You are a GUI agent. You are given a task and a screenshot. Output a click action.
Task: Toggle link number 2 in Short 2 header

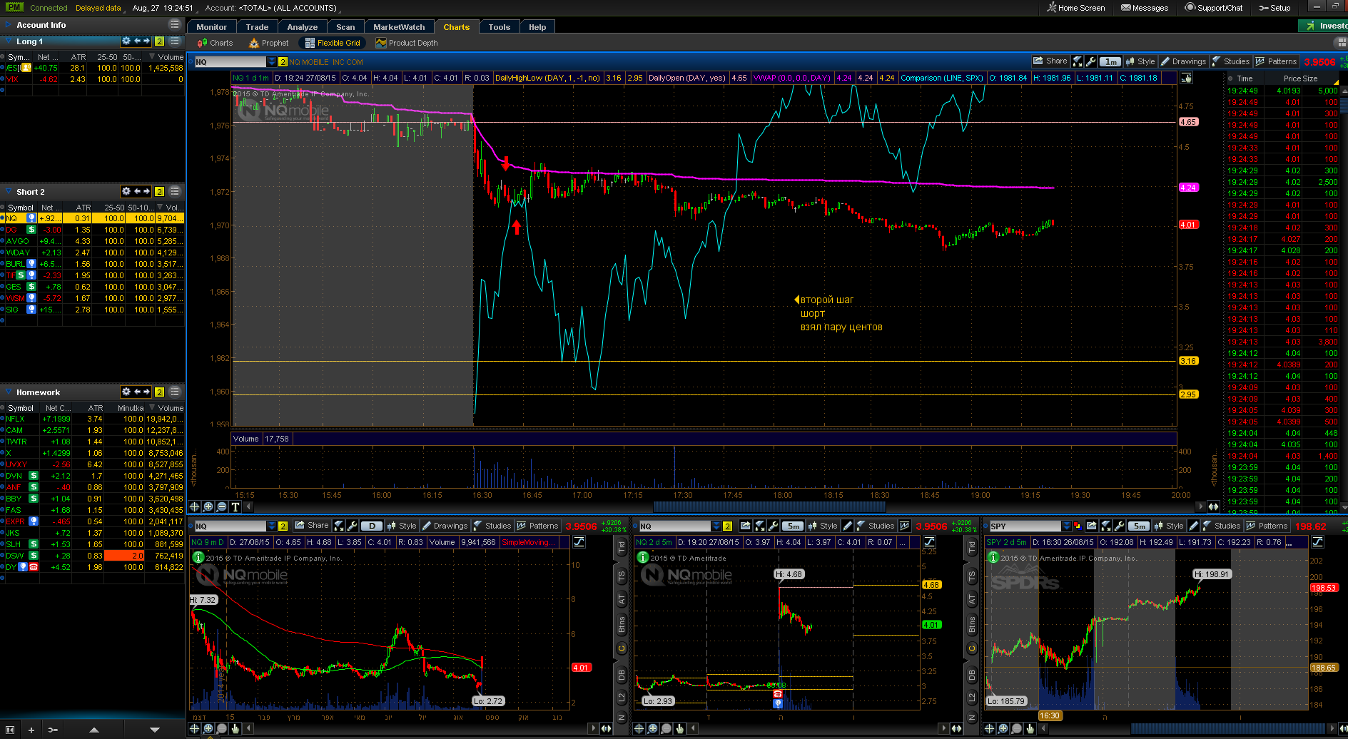click(x=160, y=191)
